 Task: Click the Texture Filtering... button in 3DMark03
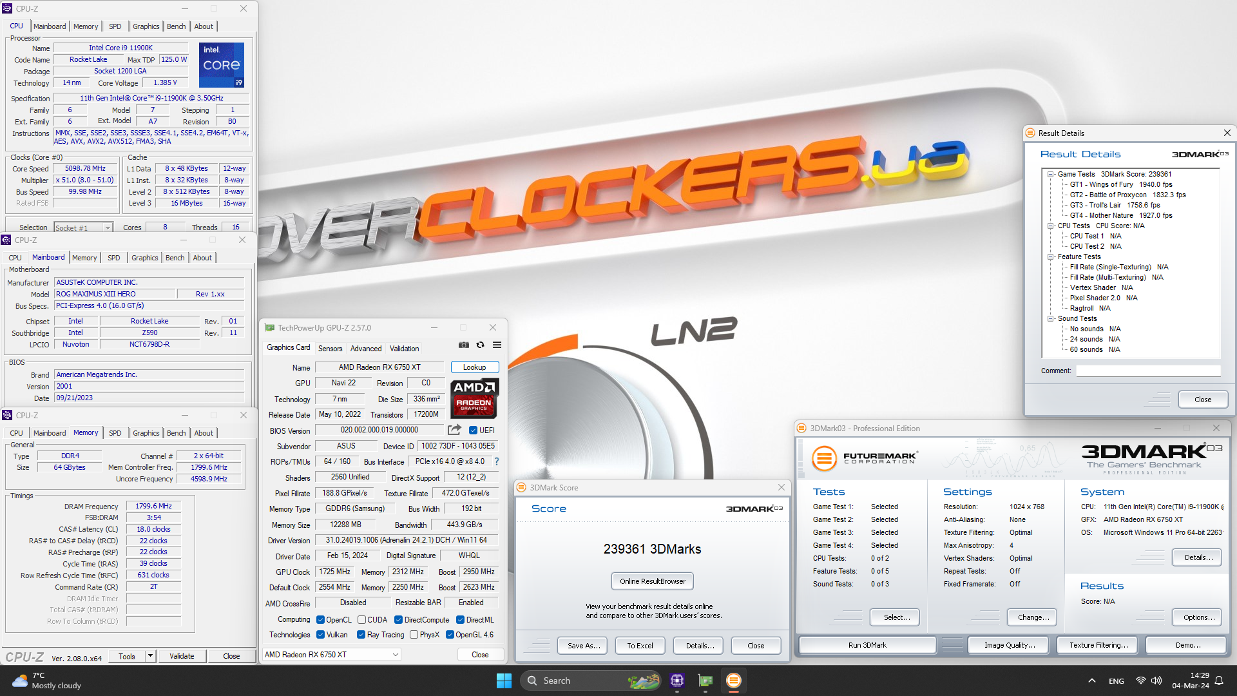[1098, 645]
